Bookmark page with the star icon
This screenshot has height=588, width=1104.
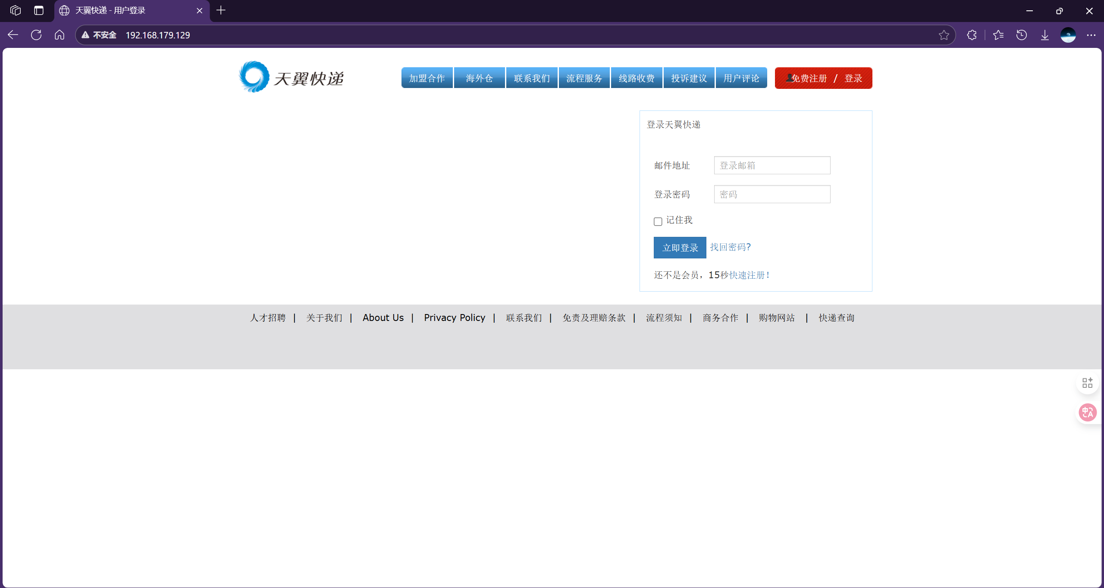point(944,35)
